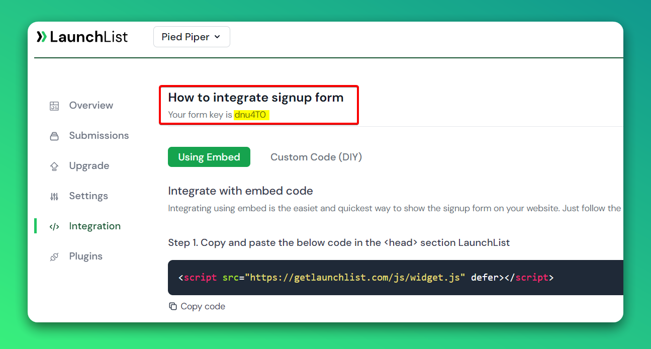
Task: Click the 'Step 1. Copy and paste' instruction text
Action: [339, 243]
